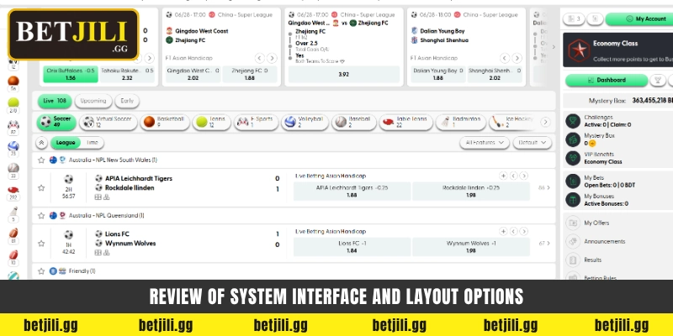Open VIP Benefits icon in right panel

[x=573, y=158]
